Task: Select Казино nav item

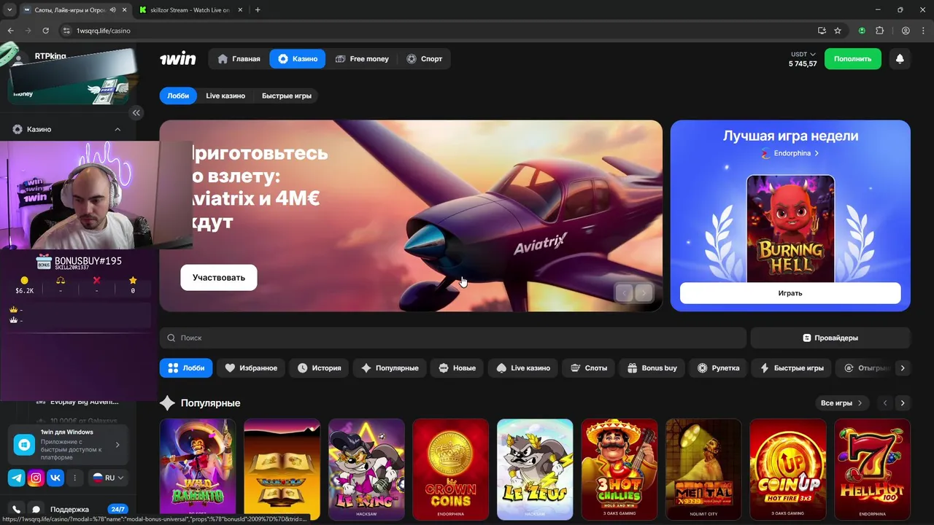Action: pyautogui.click(x=298, y=59)
